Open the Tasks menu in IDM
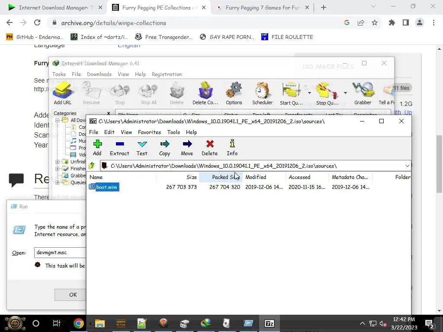 59,74
